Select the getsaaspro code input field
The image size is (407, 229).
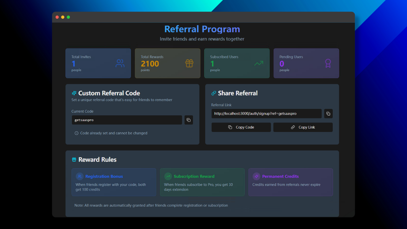coord(127,120)
